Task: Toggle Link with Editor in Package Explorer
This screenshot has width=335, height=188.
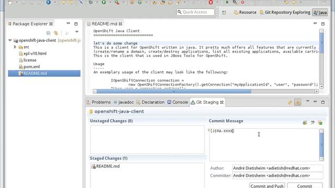Action: coord(56,33)
